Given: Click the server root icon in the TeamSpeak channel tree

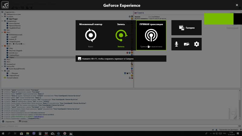Looking at the screenshot, I should click(x=2, y=12).
